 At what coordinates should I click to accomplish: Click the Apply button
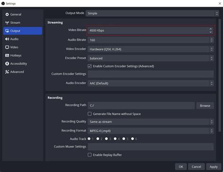214,167
